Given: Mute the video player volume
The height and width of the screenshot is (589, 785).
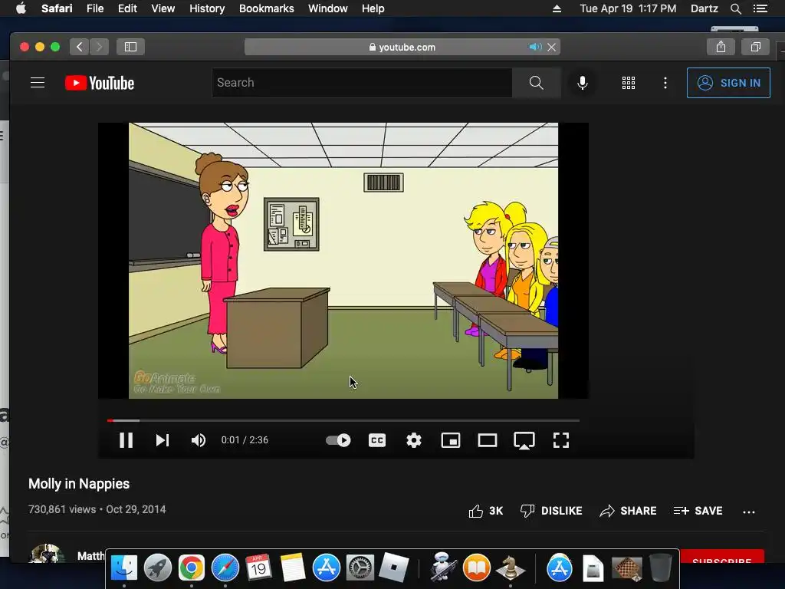Looking at the screenshot, I should coord(199,440).
